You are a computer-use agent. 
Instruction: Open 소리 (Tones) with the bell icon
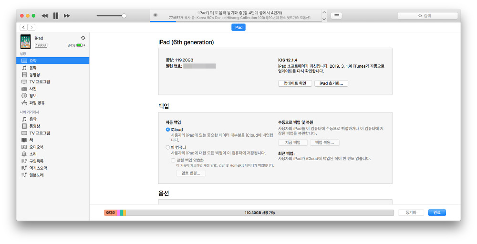click(x=33, y=154)
